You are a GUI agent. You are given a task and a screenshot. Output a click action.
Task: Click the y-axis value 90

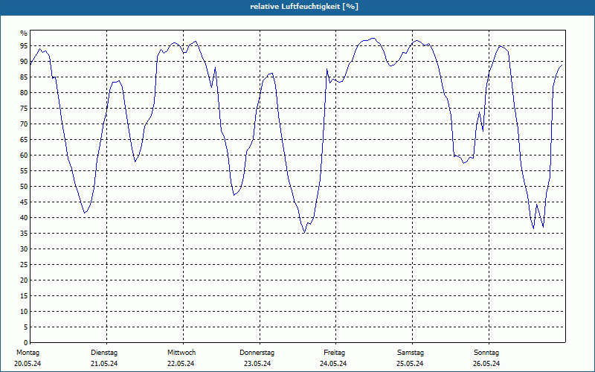[x=24, y=62]
